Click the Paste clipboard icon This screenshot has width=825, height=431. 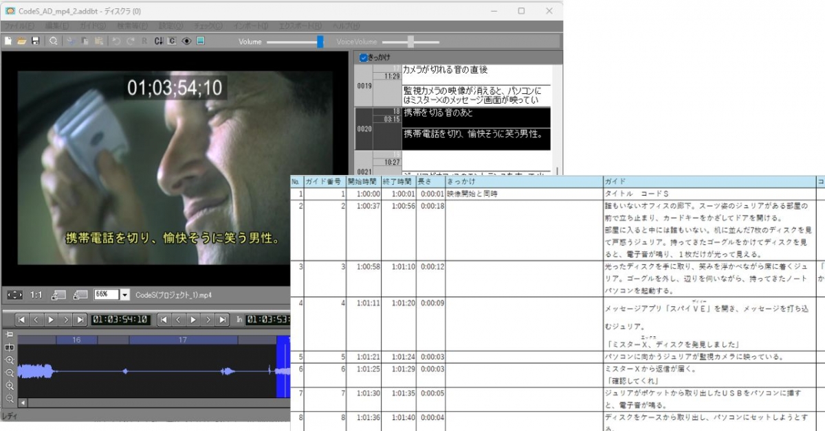click(x=99, y=41)
